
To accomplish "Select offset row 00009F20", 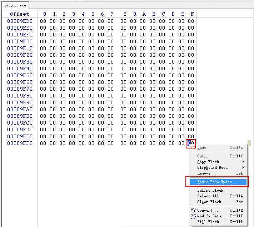I will tap(20, 55).
